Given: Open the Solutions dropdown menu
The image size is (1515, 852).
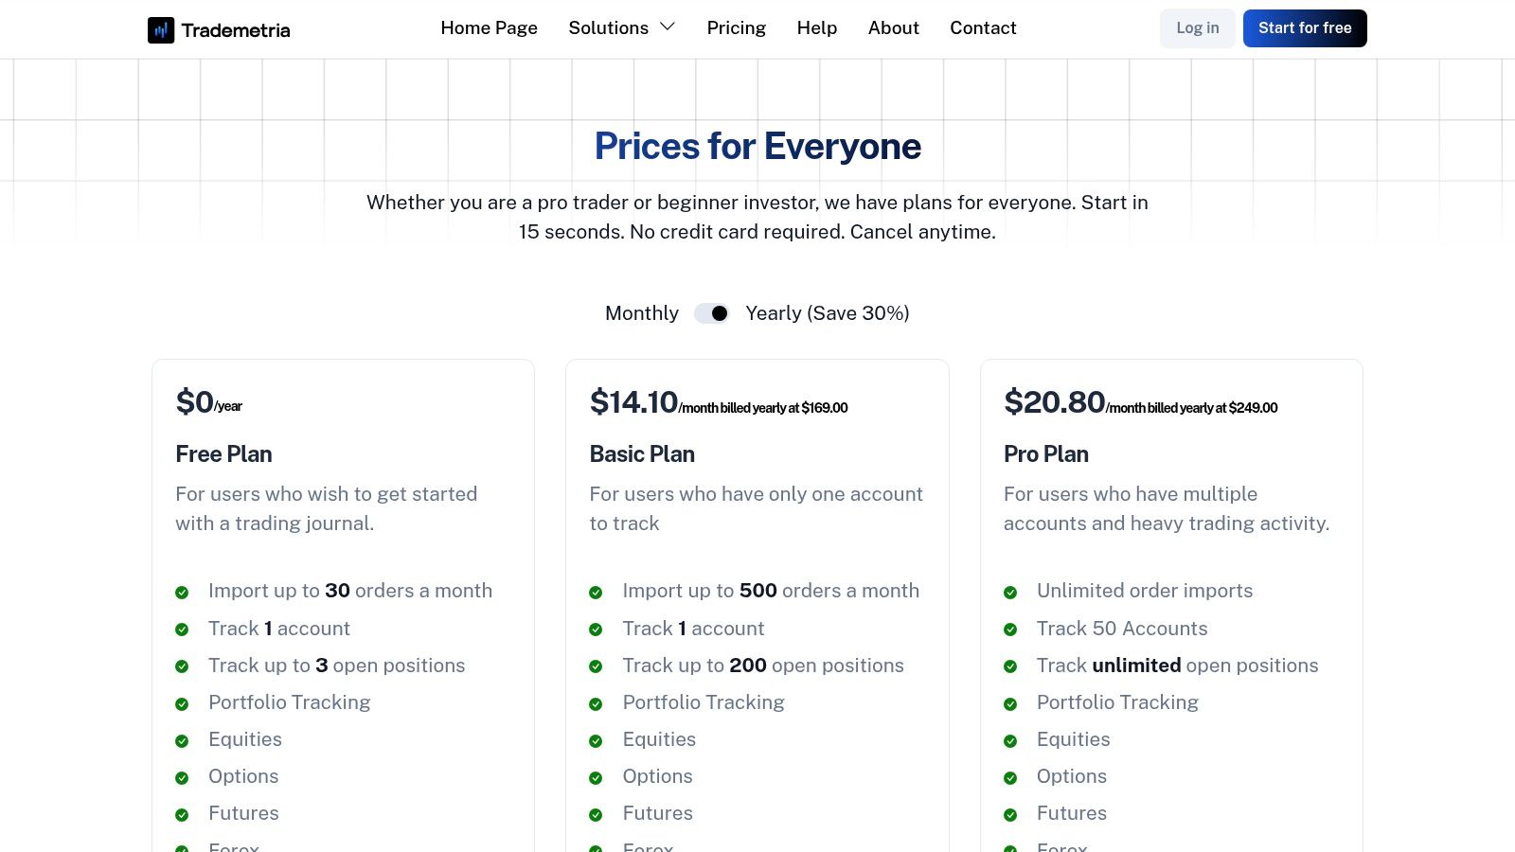Looking at the screenshot, I should 621,28.
